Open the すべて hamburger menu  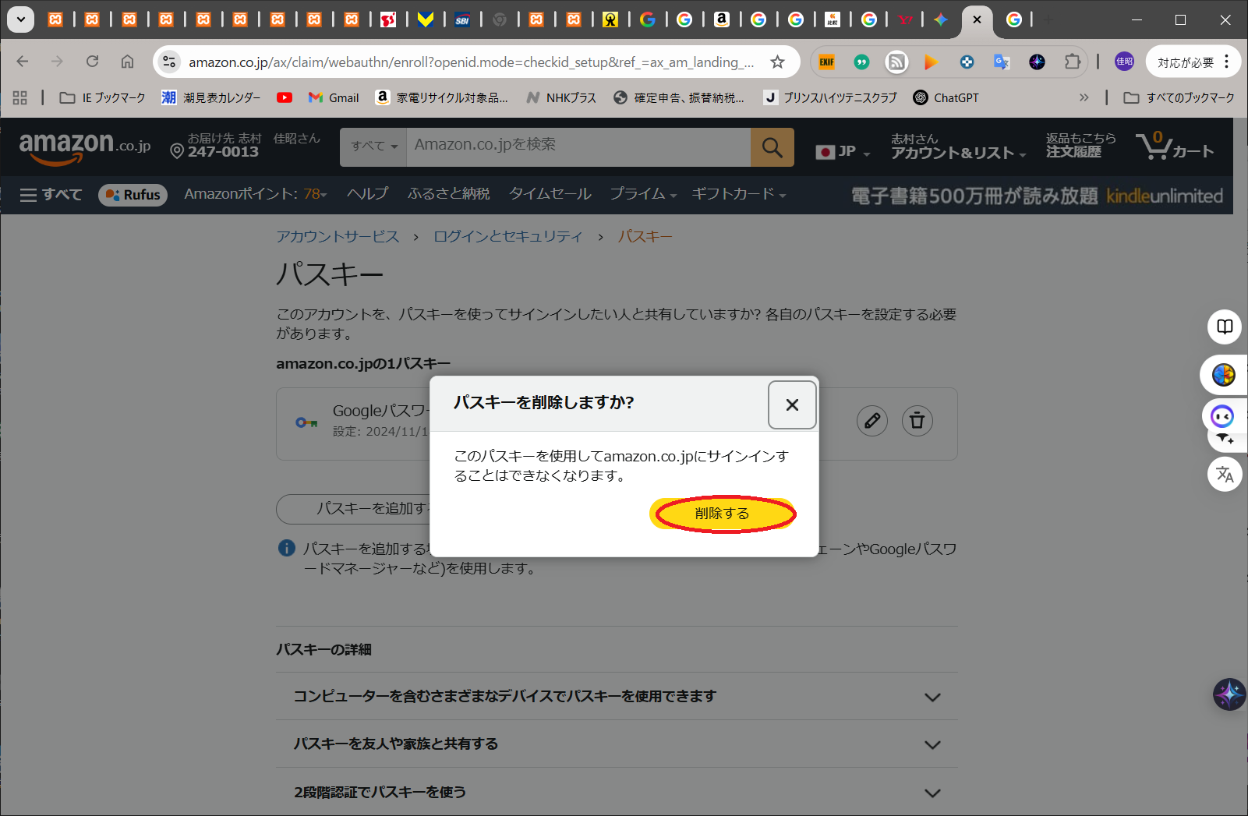point(51,195)
